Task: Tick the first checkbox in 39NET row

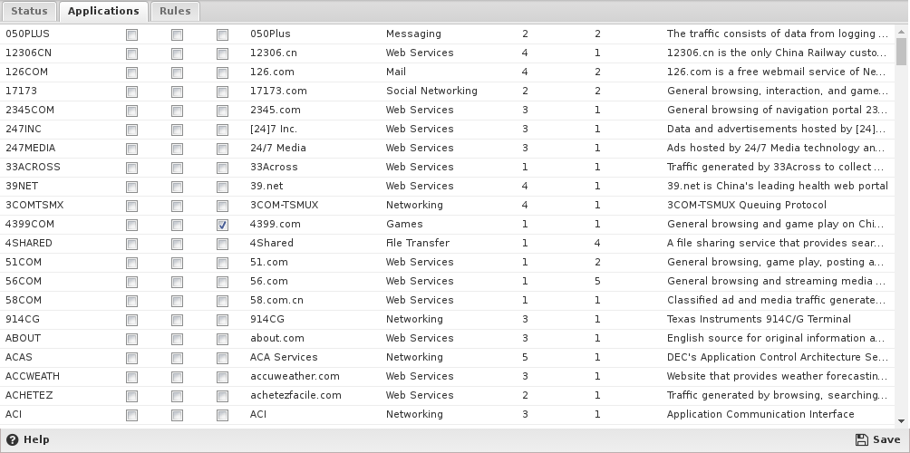Action: pos(131,187)
